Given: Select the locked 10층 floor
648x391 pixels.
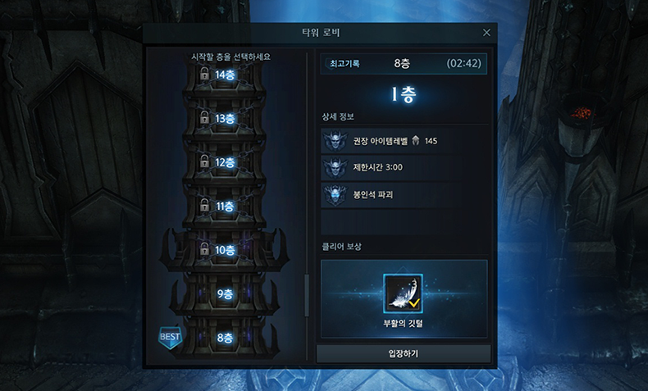Looking at the screenshot, I should click(x=225, y=250).
